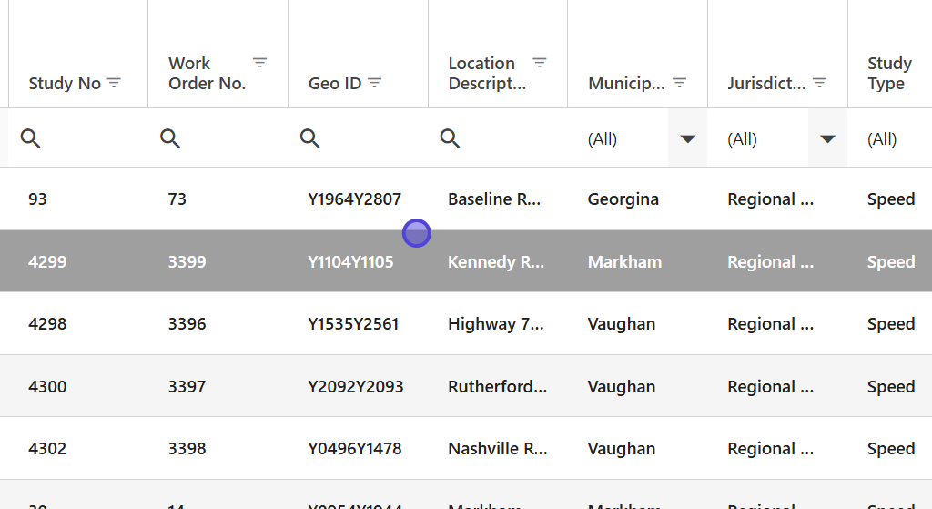The image size is (932, 509).
Task: Open the Location Description filter icon
Action: click(x=540, y=63)
